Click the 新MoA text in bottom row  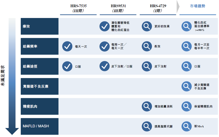199,126
